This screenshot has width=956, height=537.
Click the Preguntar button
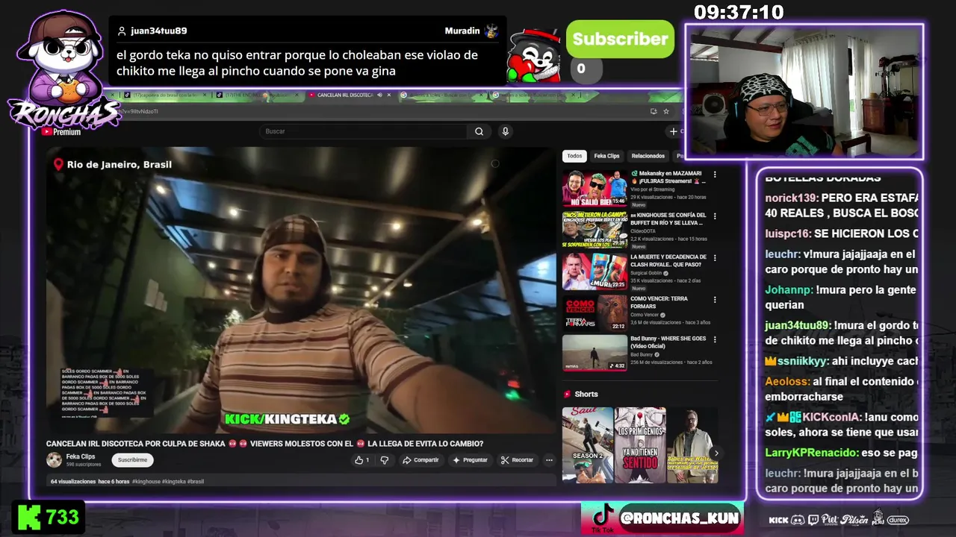[x=470, y=460]
